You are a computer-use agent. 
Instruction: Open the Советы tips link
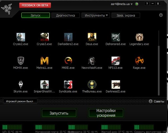pyautogui.click(x=159, y=101)
